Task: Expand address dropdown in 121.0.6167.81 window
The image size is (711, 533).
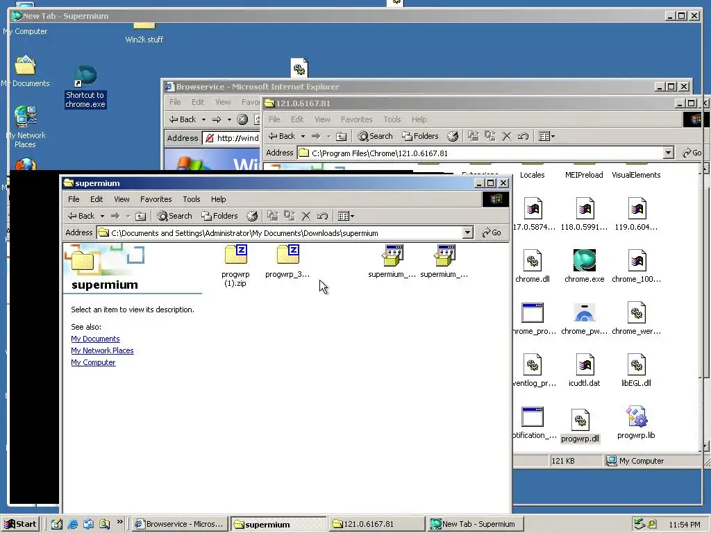Action: pyautogui.click(x=669, y=153)
